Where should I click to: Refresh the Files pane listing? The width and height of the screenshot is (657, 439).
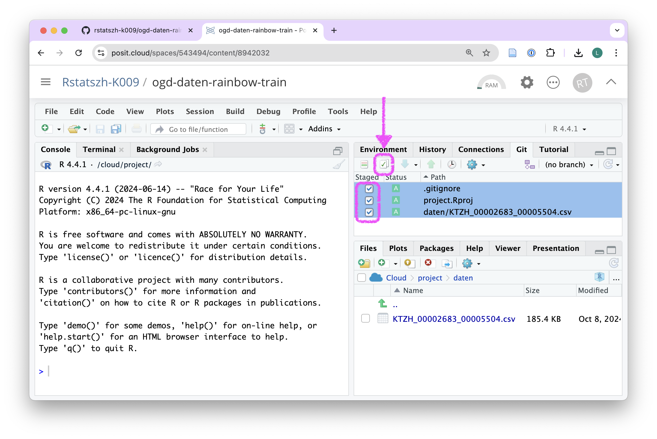click(x=614, y=263)
